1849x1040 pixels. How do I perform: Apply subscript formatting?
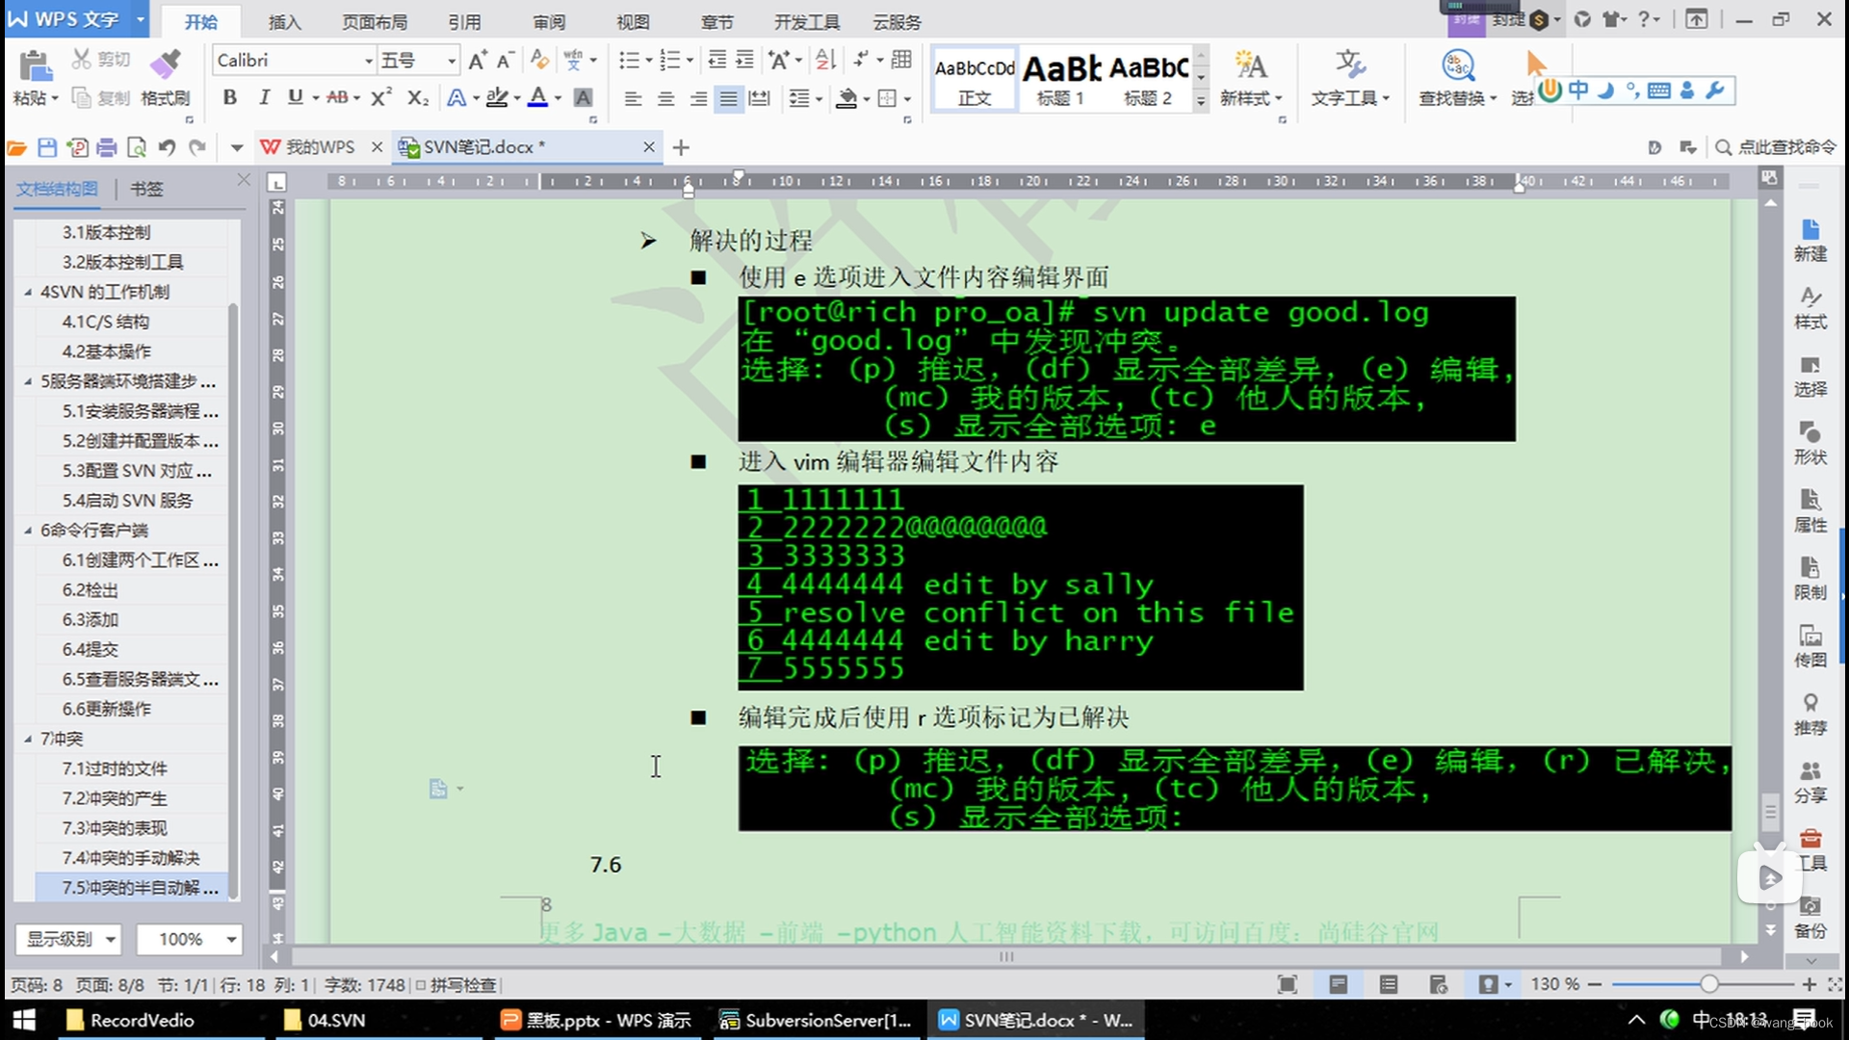(417, 97)
